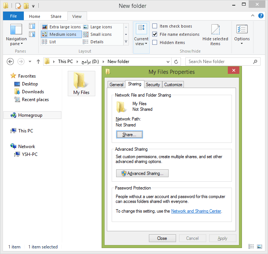Switch to large thumbnails view in status bar

[x=259, y=247]
